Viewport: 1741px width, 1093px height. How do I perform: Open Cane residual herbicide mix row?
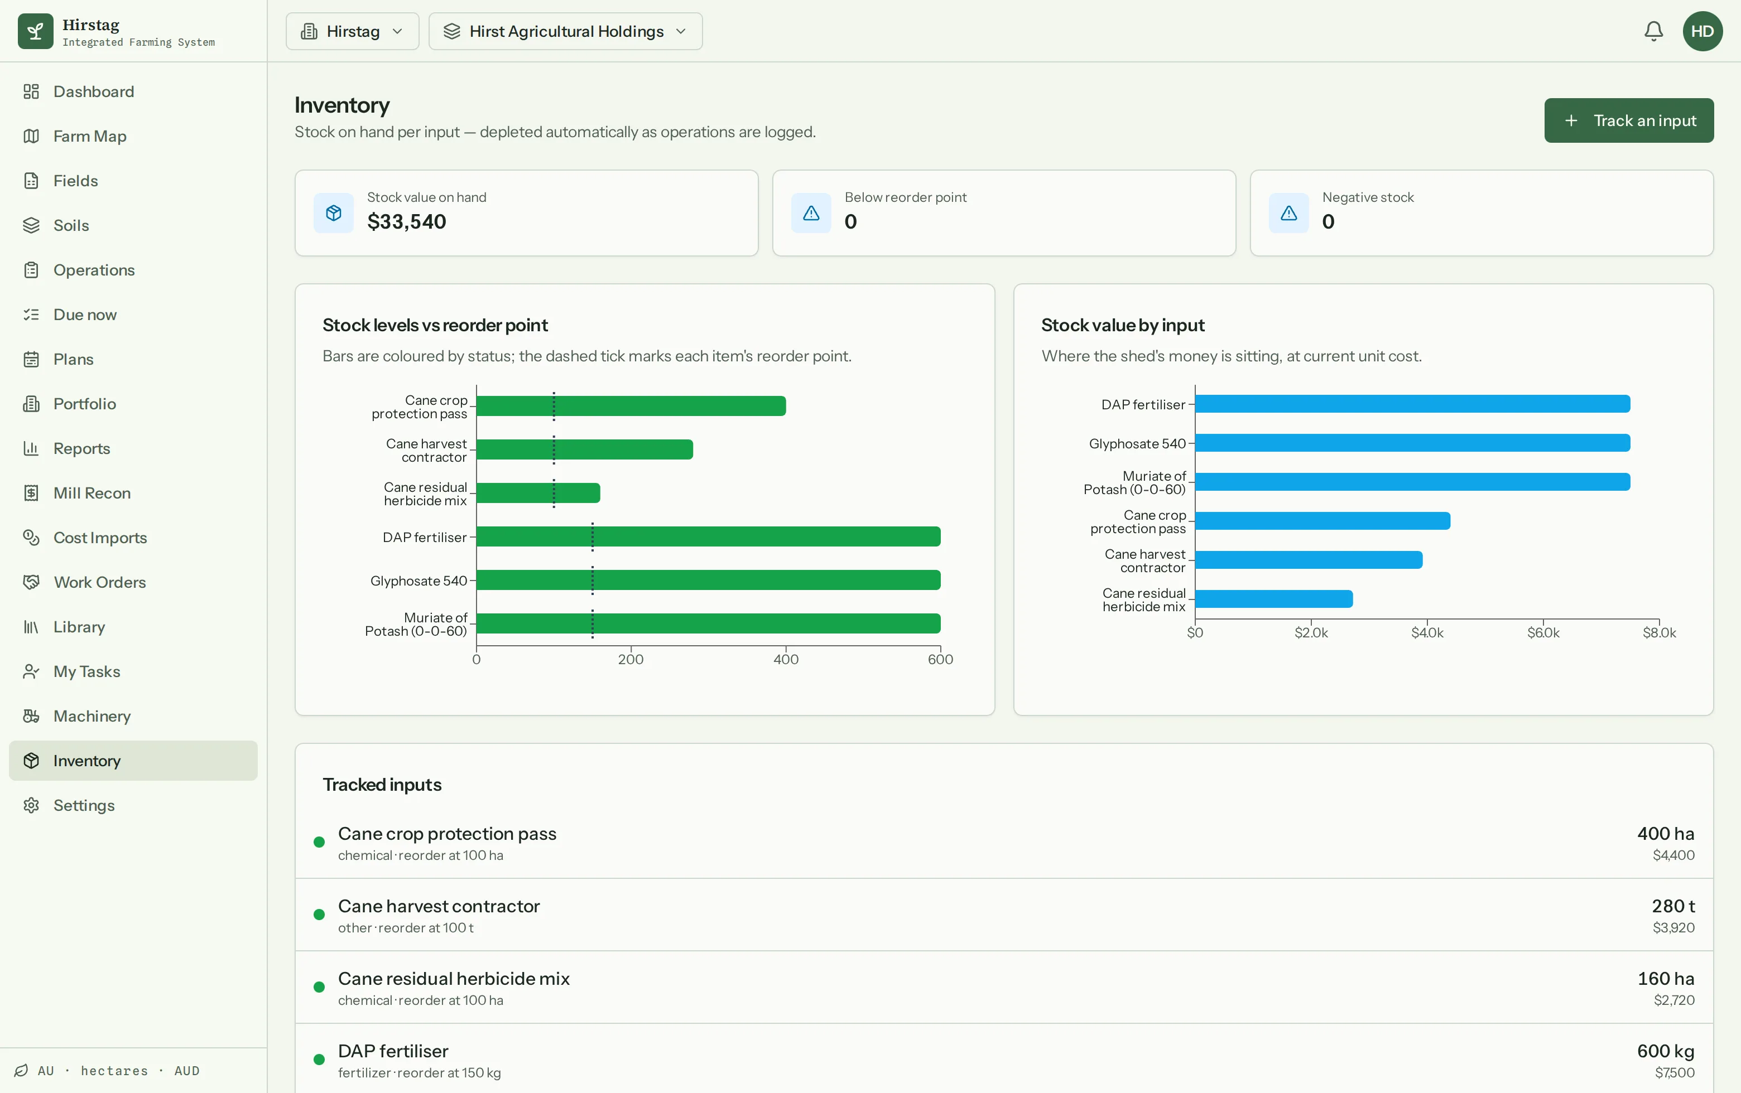click(1004, 988)
